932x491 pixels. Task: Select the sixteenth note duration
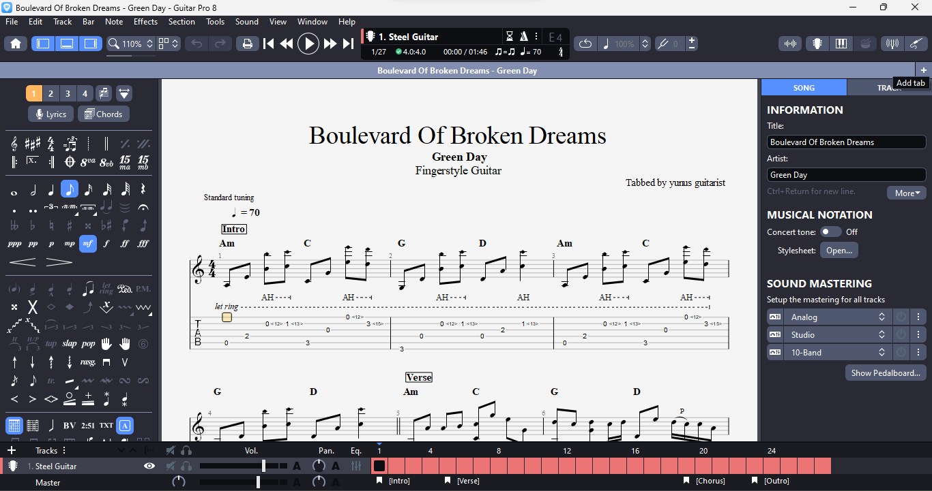[88, 189]
